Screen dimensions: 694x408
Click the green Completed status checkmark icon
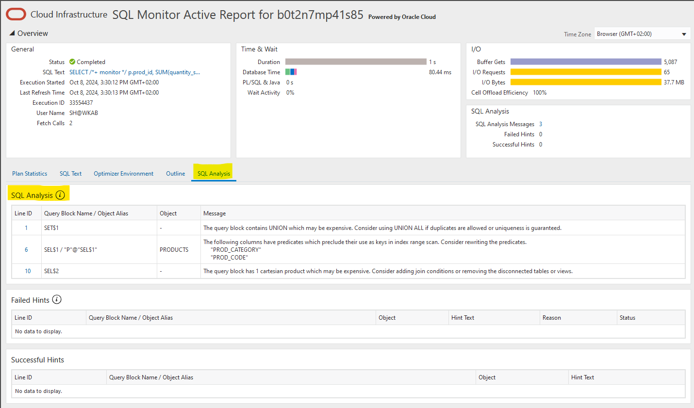coord(73,62)
